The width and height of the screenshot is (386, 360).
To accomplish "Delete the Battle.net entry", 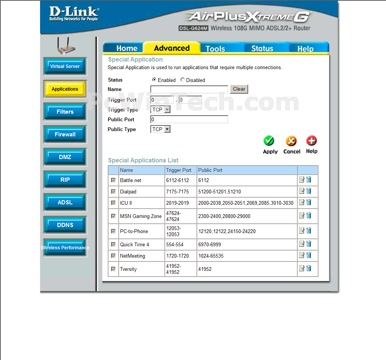I will click(309, 179).
